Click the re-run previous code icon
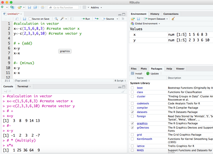This screenshot has height=154, width=213. (x=96, y=19)
